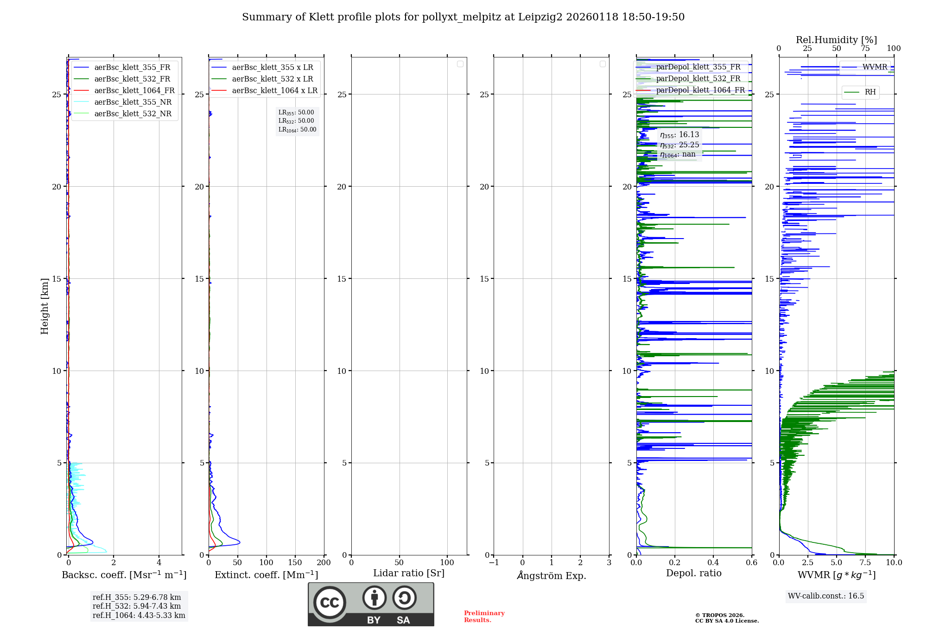Screen dimensions: 927x630
Task: Click the empty legend box in Ångström plot
Action: (603, 64)
